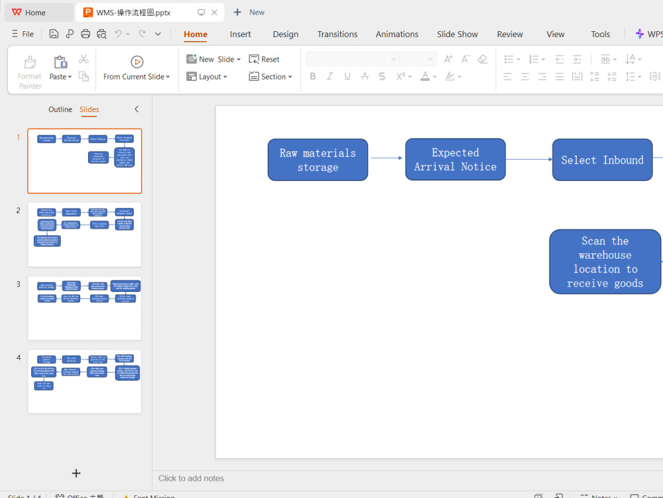Toggle Italic formatting
Screen dimensions: 663x498
coord(330,76)
